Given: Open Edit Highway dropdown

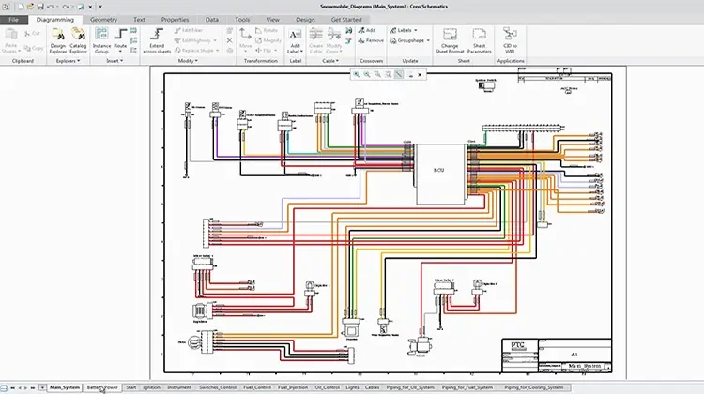Looking at the screenshot, I should click(x=195, y=40).
